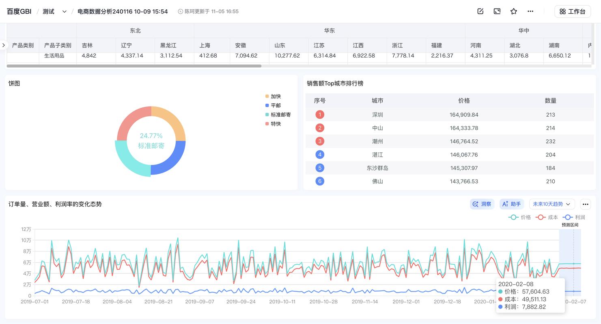Toggle the 特快 pie legend entry
Viewport: 601px width, 324px height.
coord(273,124)
